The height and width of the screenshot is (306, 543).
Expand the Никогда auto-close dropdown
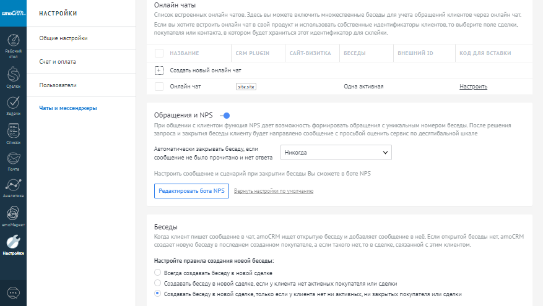tap(336, 152)
